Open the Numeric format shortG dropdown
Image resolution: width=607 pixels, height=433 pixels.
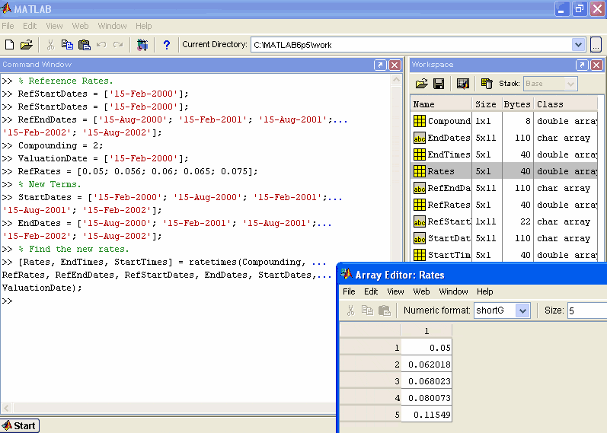tap(502, 310)
